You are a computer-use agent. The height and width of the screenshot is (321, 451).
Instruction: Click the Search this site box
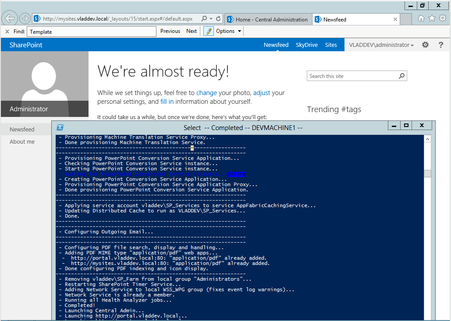pyautogui.click(x=352, y=76)
